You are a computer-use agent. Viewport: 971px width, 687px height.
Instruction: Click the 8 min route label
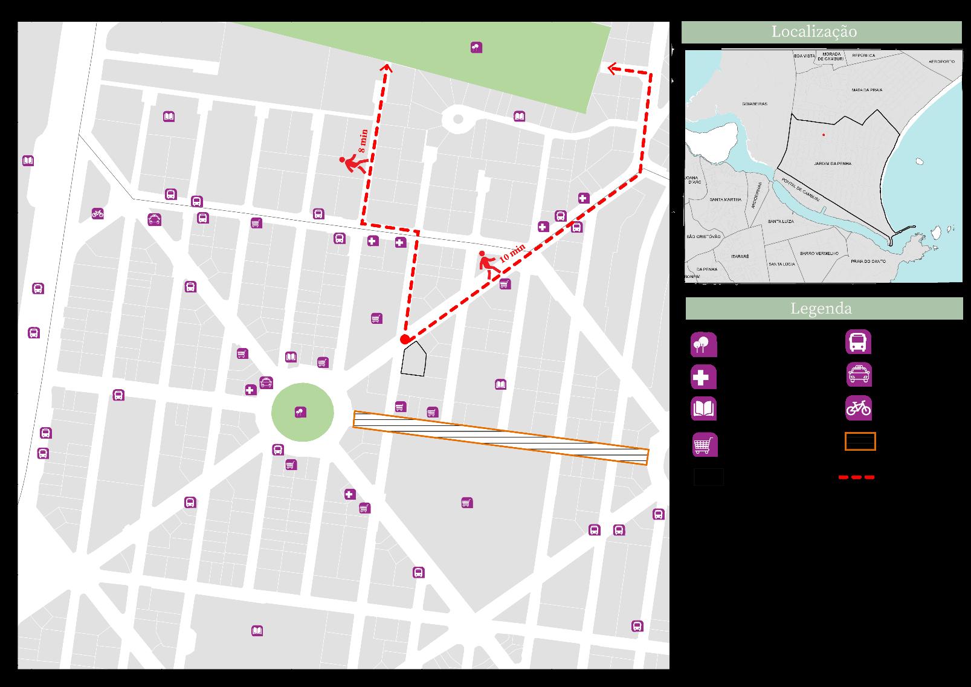pos(362,141)
